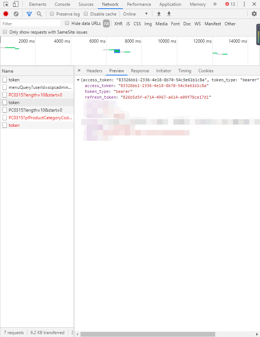Select the Preview tab
The height and width of the screenshot is (337, 260).
[x=117, y=71]
